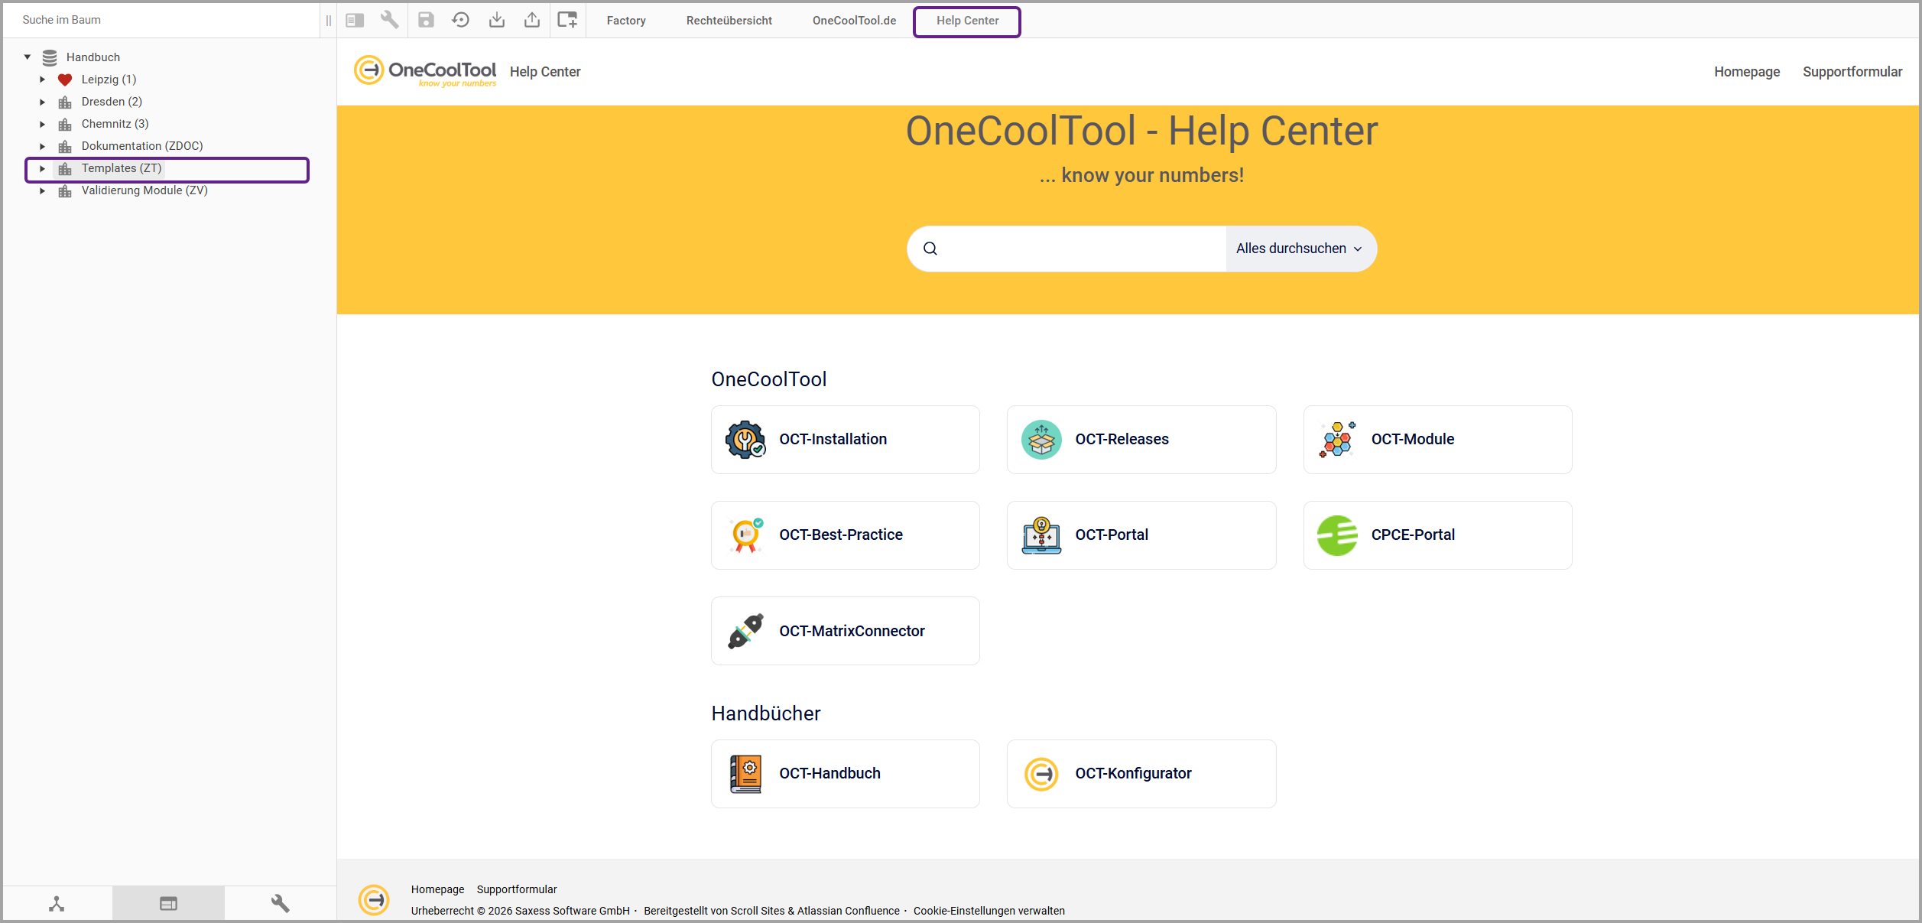Open the 'Alles durchsuchen' dropdown
Screen dimensions: 1922x923
[1300, 249]
